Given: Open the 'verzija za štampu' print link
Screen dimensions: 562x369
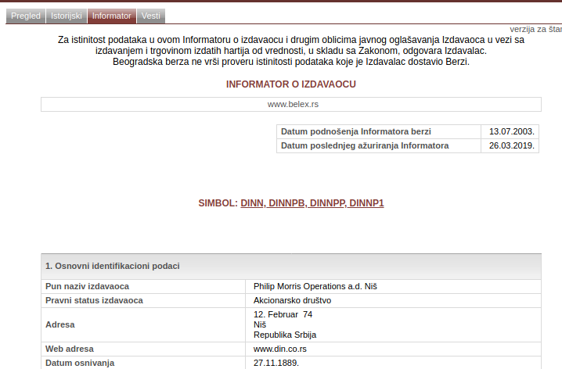Looking at the screenshot, I should click(536, 30).
